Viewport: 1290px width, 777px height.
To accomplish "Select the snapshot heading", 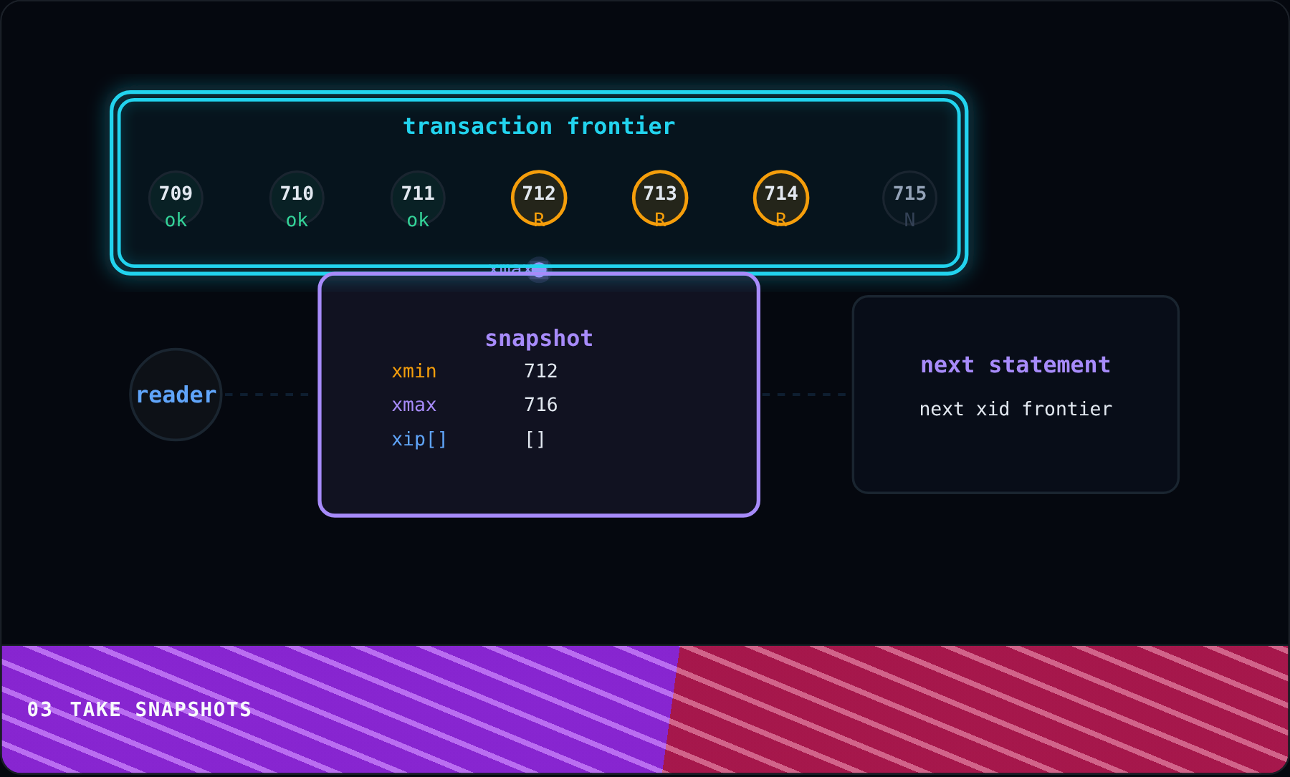I will 539,338.
